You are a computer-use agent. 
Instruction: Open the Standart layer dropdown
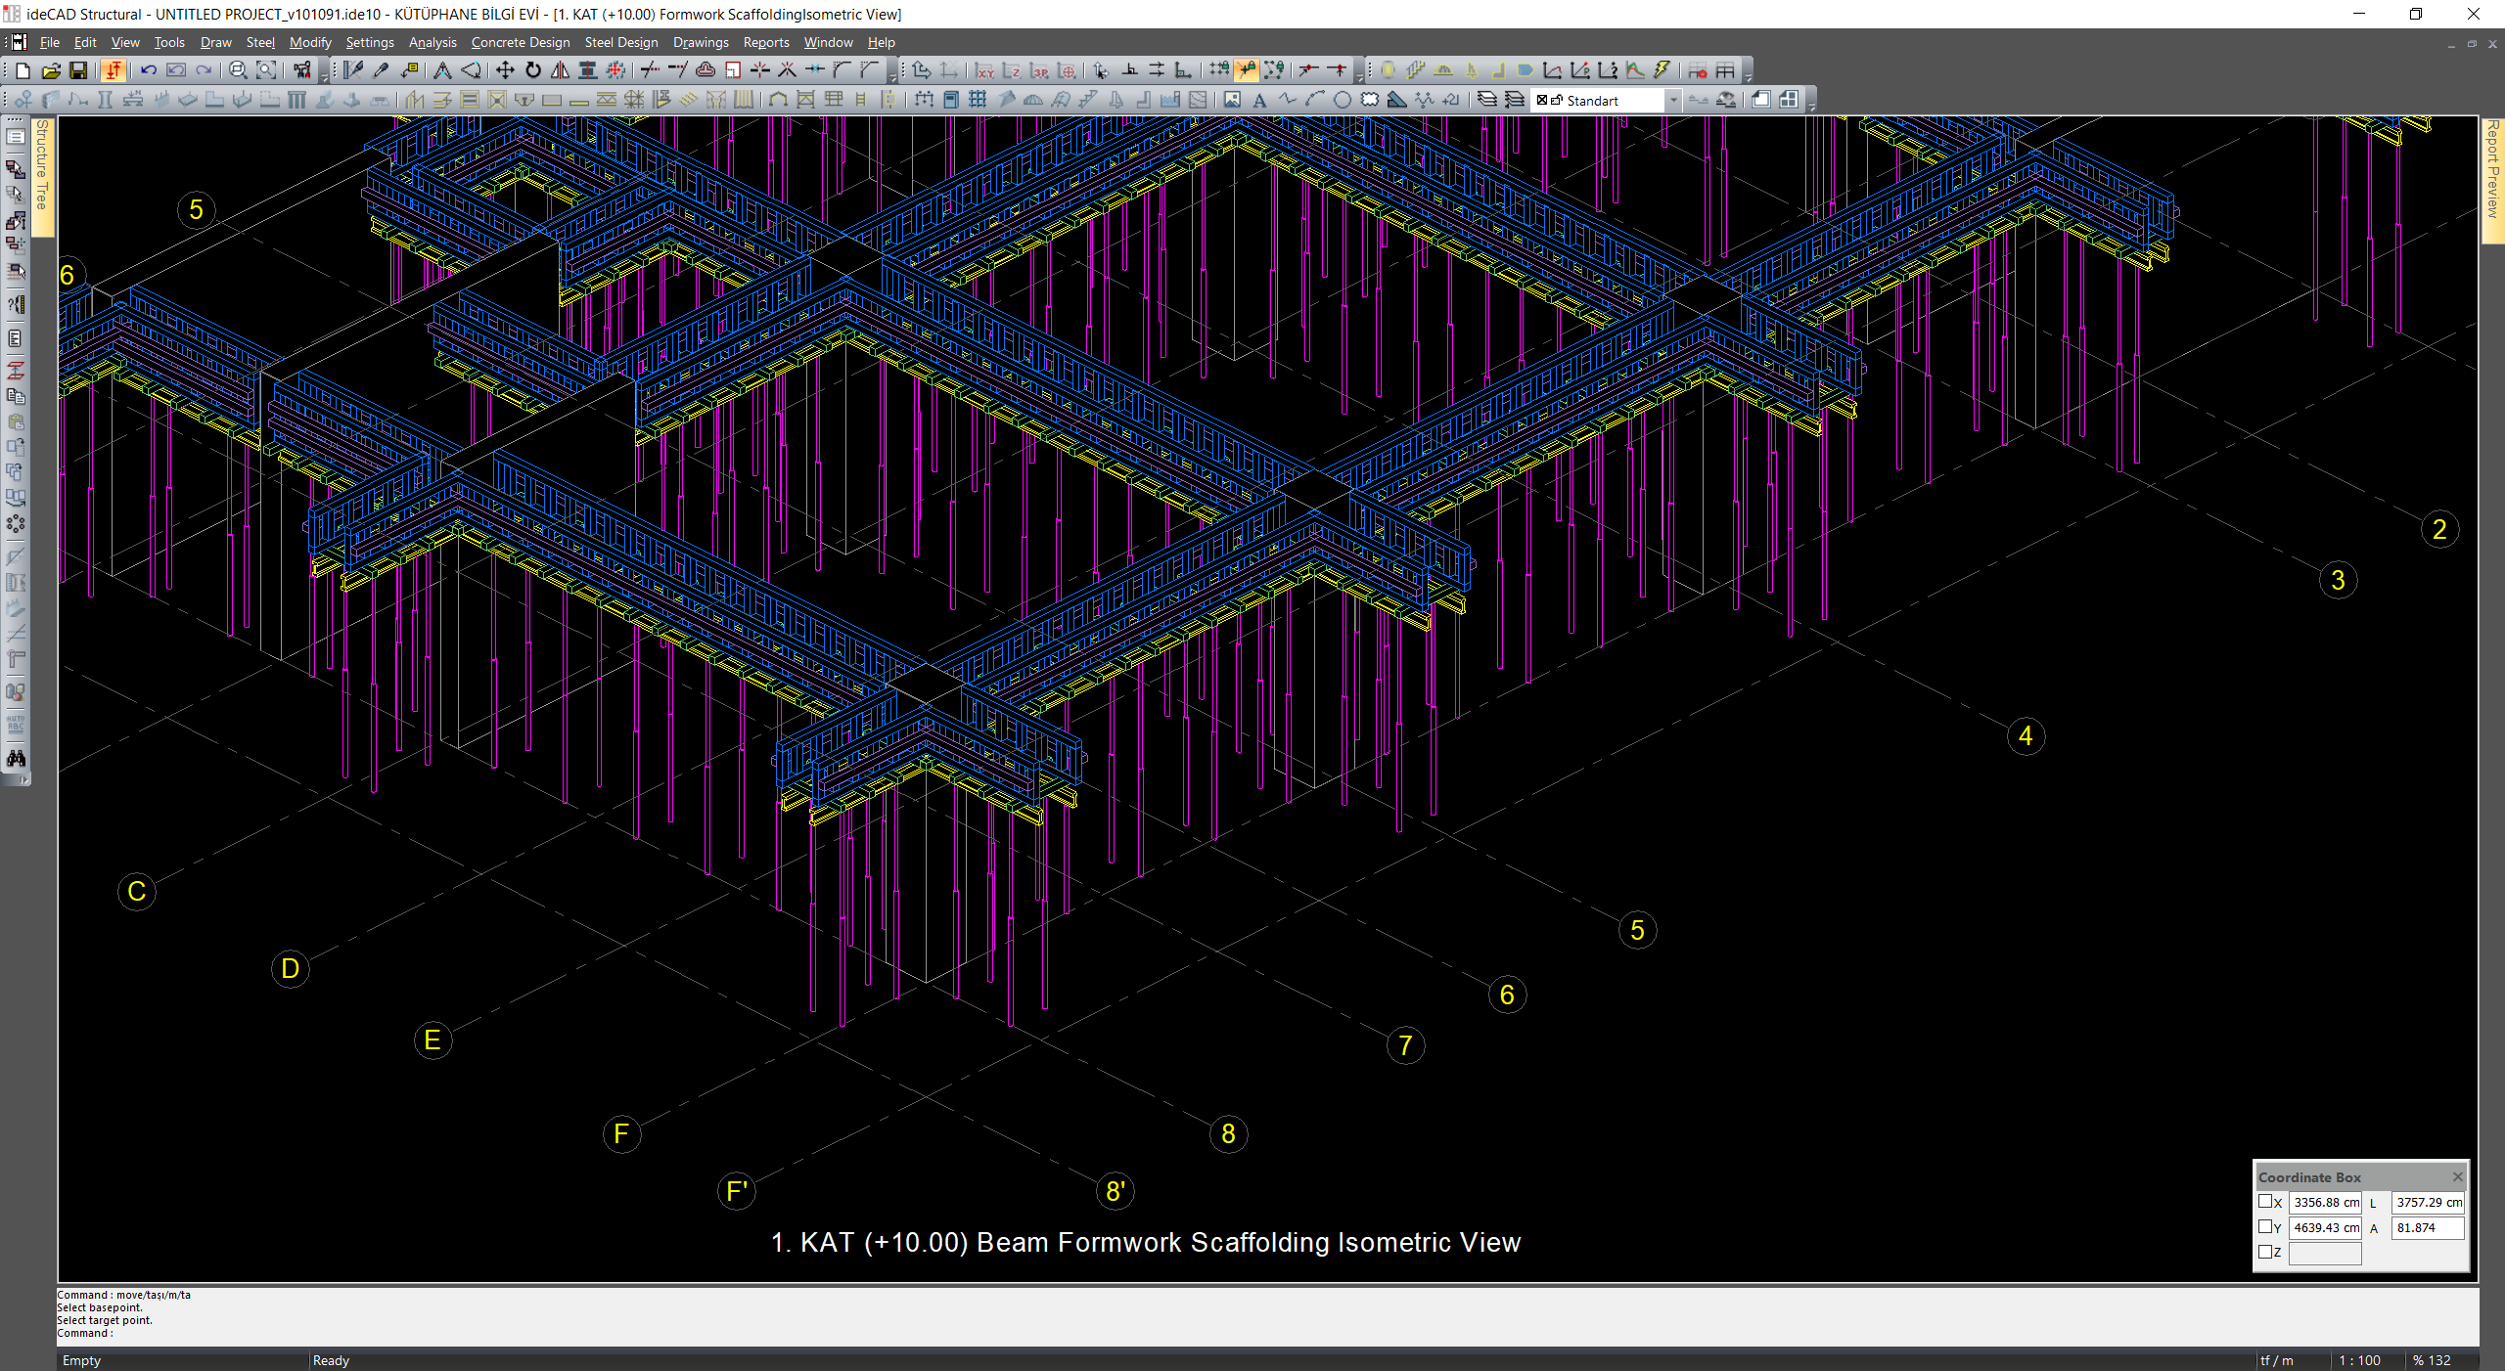pyautogui.click(x=1672, y=100)
